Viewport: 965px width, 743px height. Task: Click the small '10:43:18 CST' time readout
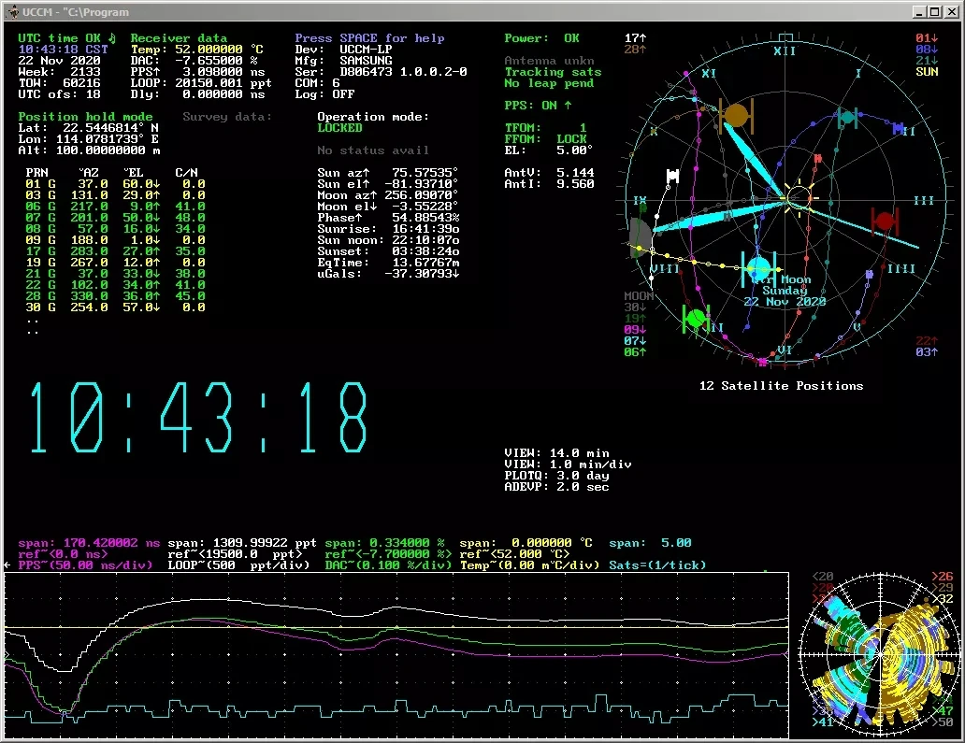[63, 50]
